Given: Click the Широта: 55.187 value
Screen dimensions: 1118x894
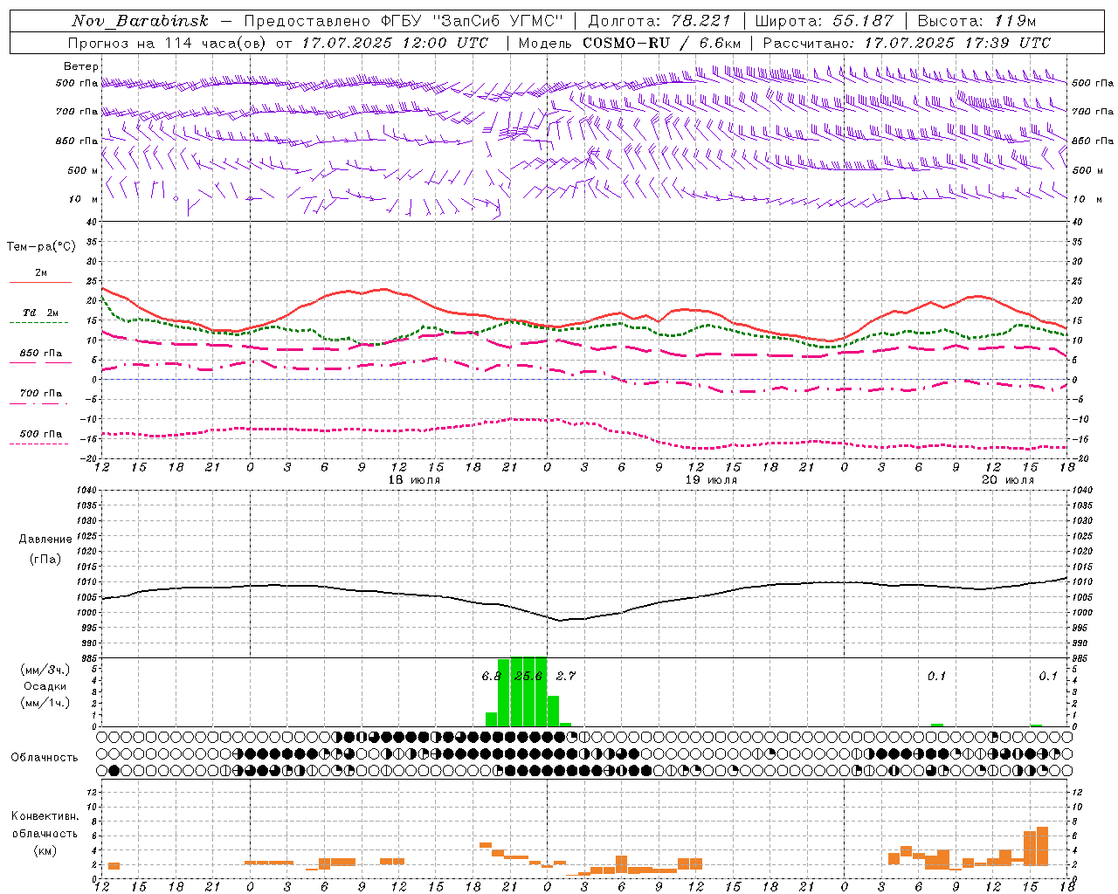Looking at the screenshot, I should point(824,21).
